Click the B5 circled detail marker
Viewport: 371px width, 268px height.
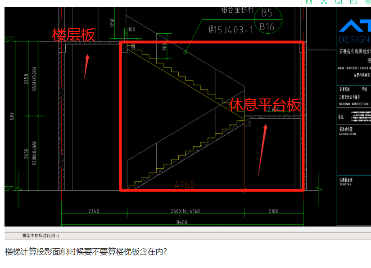[x=267, y=13]
